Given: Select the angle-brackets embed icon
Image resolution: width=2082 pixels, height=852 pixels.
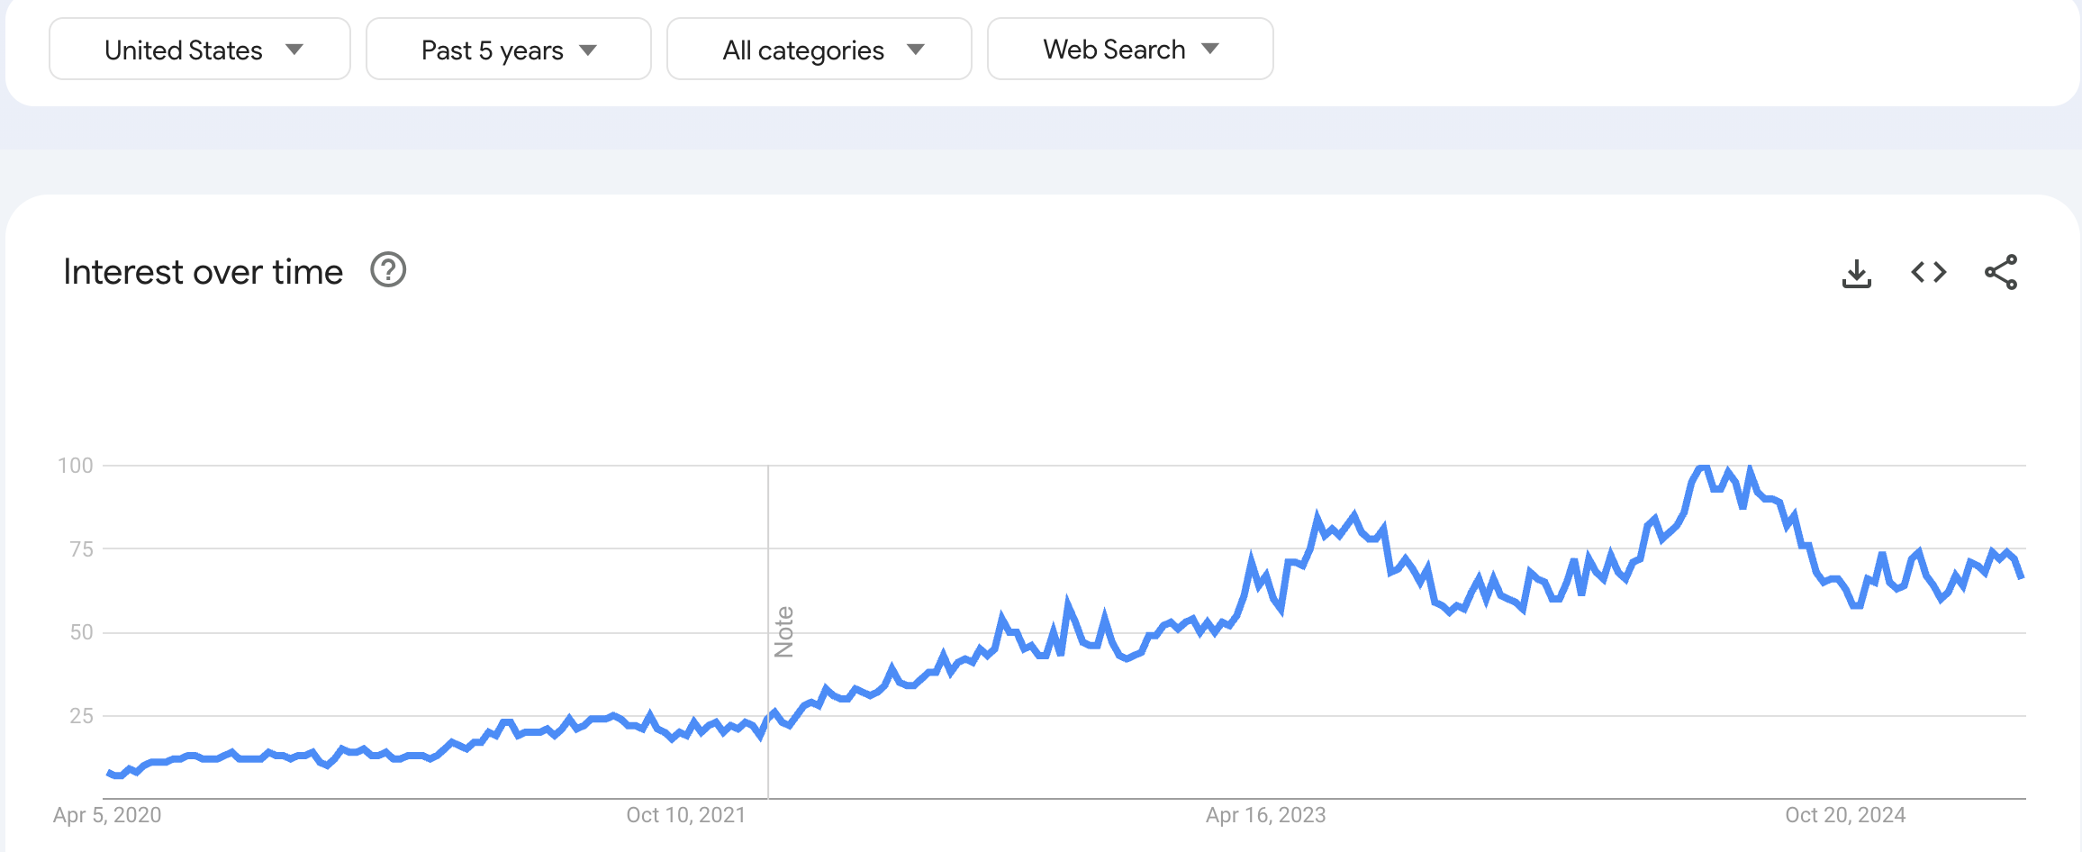Looking at the screenshot, I should 1928,273.
